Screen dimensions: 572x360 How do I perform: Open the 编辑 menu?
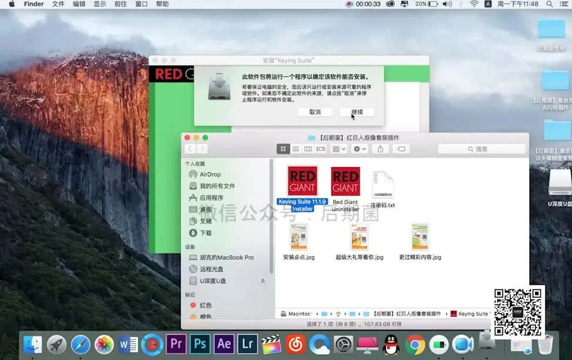[79, 4]
